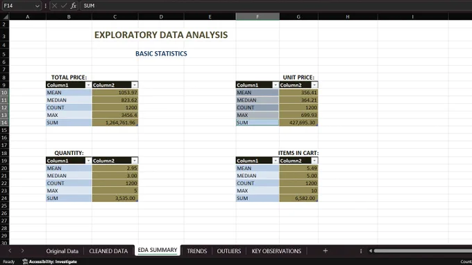472x265 pixels.
Task: Switch to the CLEANED DATA sheet tab
Action: pos(108,251)
